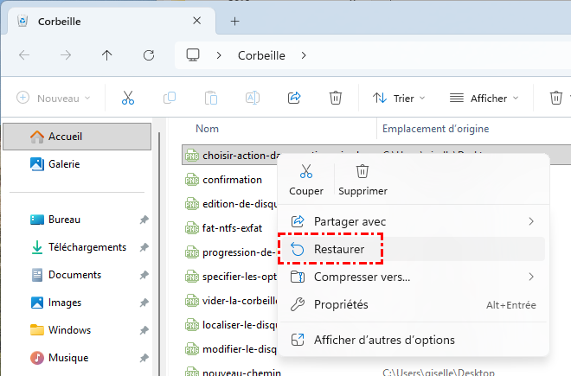Open a new tab with plus button

[x=234, y=21]
